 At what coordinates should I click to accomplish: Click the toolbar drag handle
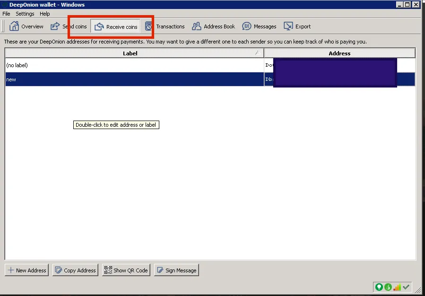(3, 26)
